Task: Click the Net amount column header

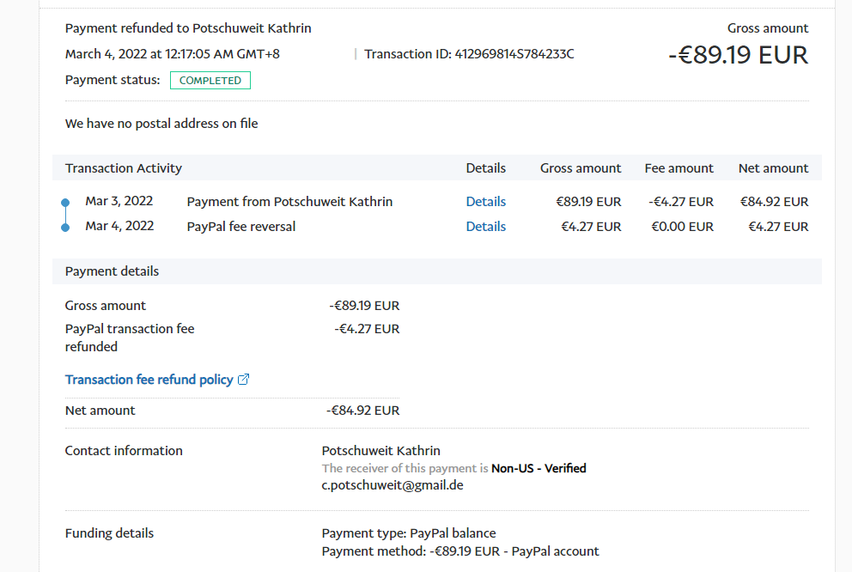Action: (773, 168)
